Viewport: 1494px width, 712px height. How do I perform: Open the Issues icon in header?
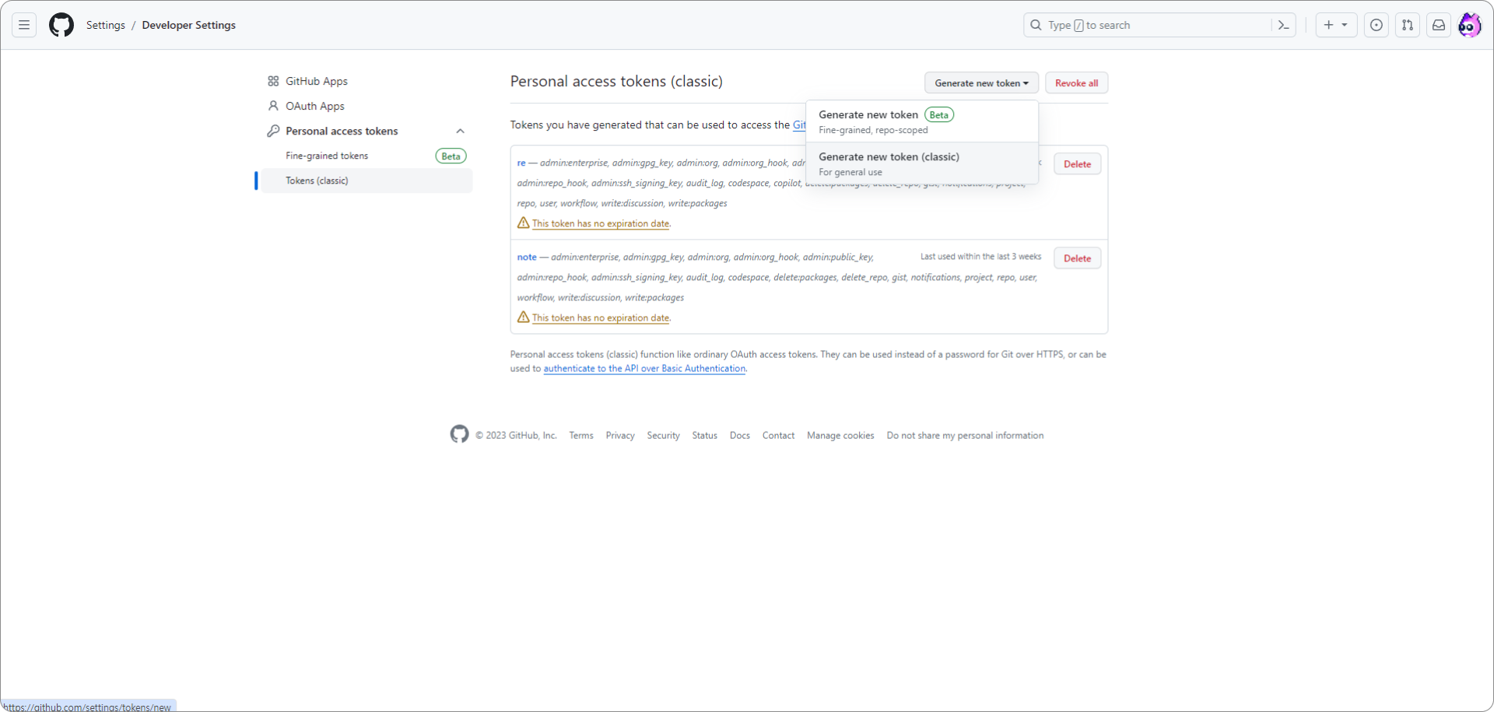pos(1377,25)
